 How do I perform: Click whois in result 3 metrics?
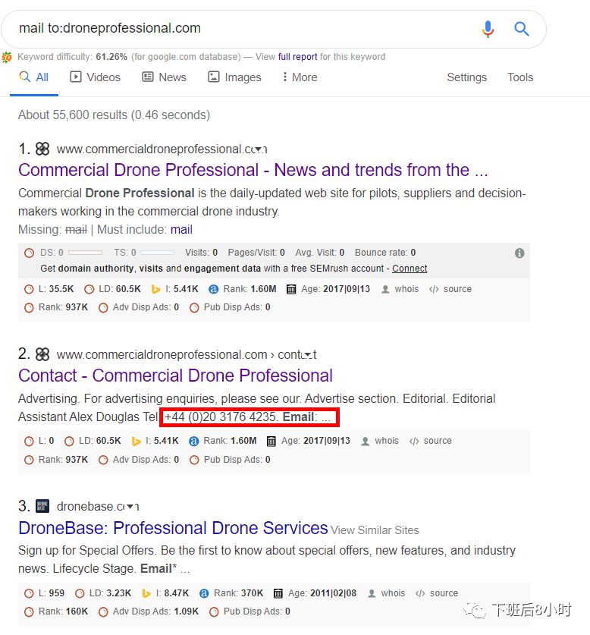click(x=393, y=593)
